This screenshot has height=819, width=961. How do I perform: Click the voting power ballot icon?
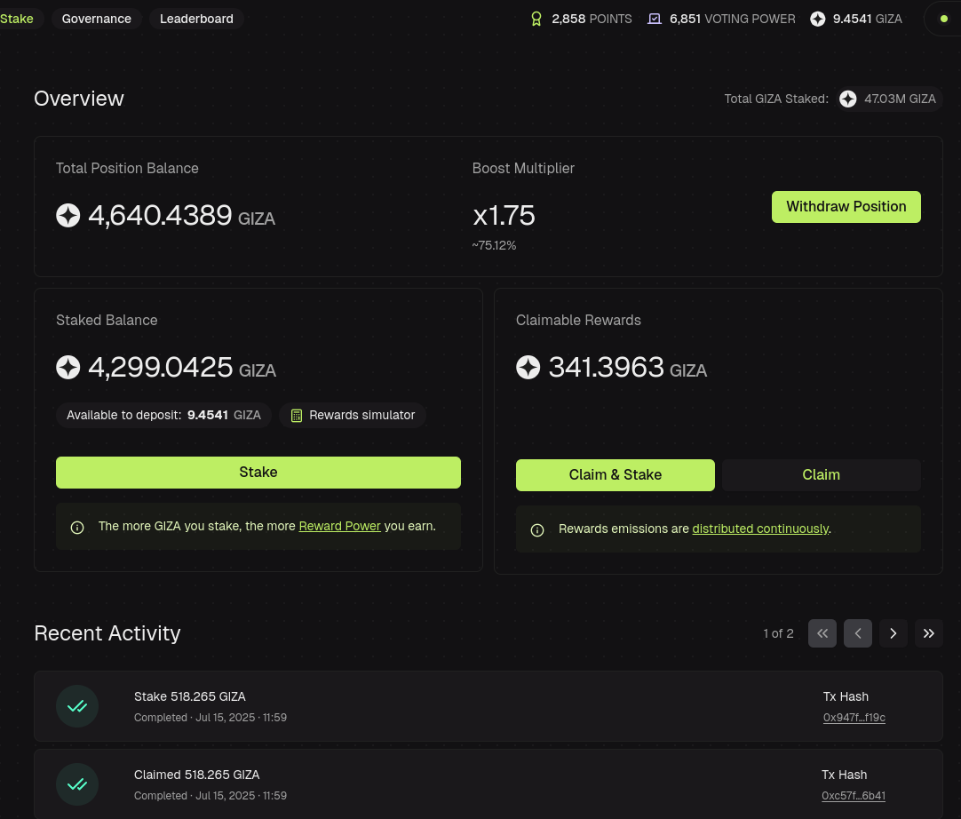tap(655, 19)
